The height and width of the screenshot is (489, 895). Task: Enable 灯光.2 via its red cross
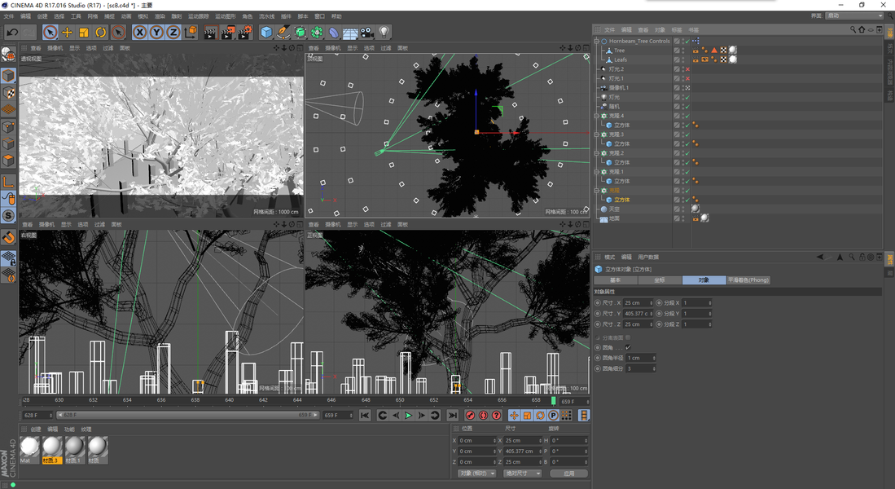click(687, 69)
